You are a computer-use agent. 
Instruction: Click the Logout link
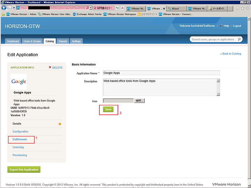coord(237,26)
